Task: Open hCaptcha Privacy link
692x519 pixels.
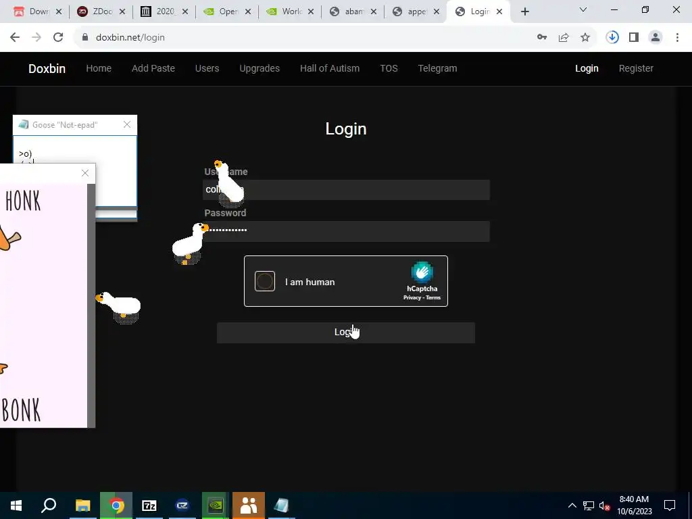Action: click(412, 297)
